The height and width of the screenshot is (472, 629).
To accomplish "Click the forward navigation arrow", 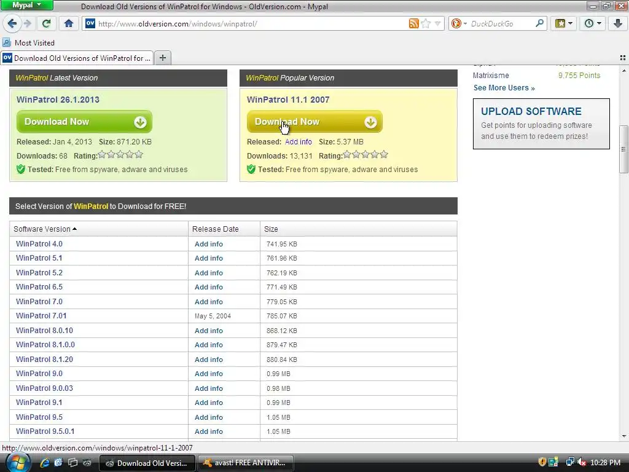I will point(27,23).
